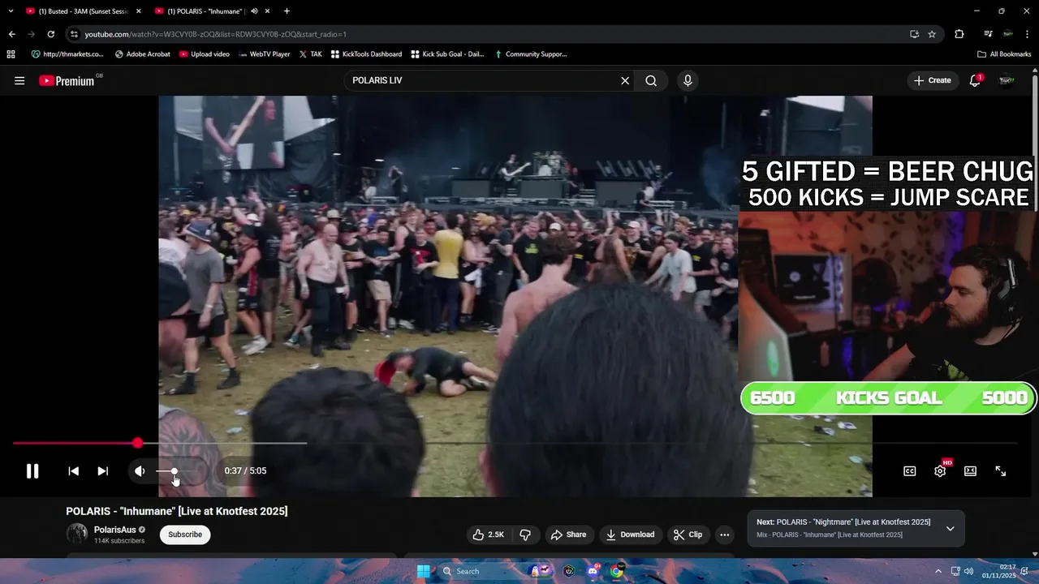Image resolution: width=1039 pixels, height=584 pixels.
Task: Dislike the POLARIS video
Action: tap(525, 535)
